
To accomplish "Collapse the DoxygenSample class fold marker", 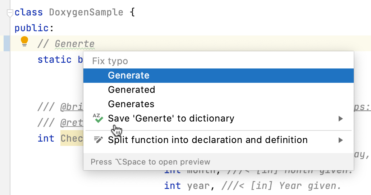I will click(10, 13).
